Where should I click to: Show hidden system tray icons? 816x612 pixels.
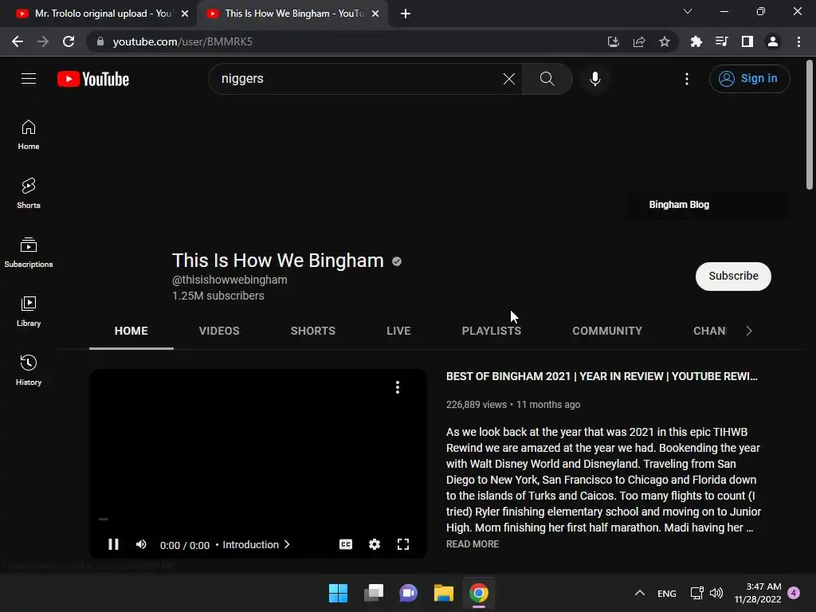coord(640,593)
